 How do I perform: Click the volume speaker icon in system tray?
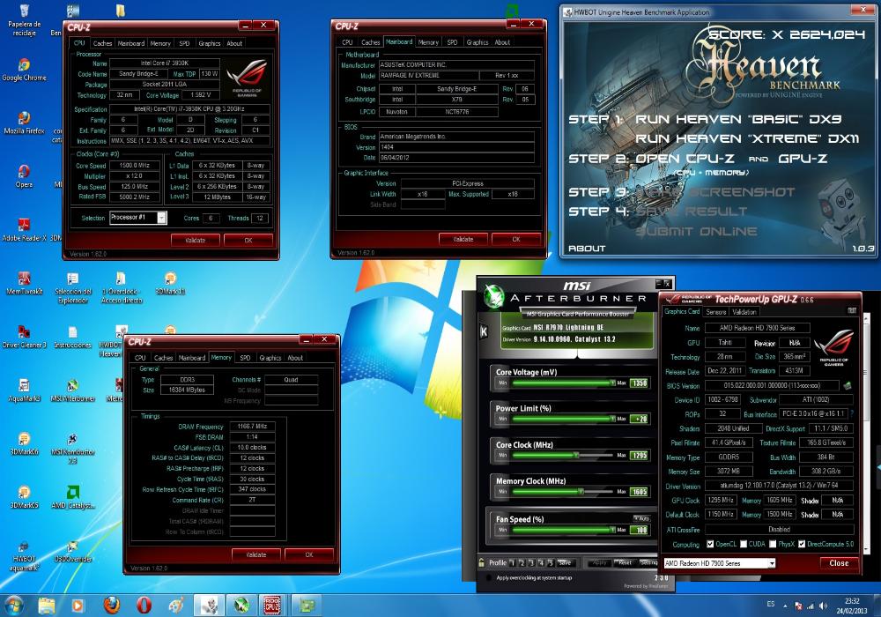[x=823, y=606]
